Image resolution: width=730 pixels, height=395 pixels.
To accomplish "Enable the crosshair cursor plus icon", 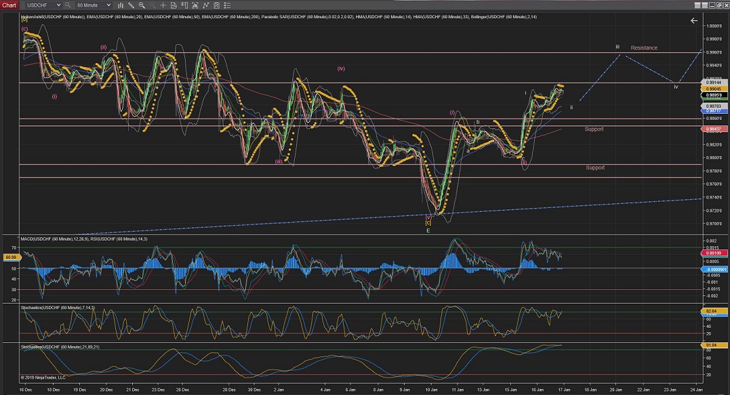I will tap(163, 5).
